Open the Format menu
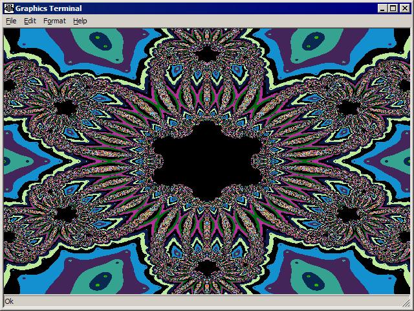This screenshot has height=311, width=414. 54,21
